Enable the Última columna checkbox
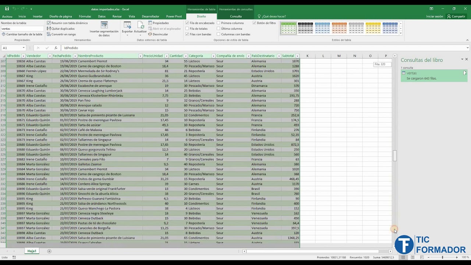This screenshot has width=471, height=265. click(219, 29)
